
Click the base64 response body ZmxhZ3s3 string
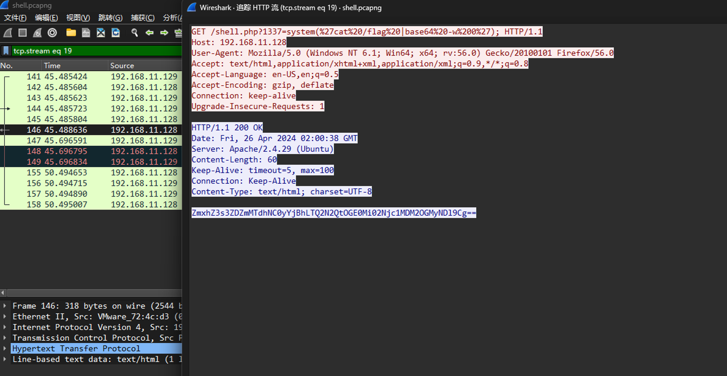pyautogui.click(x=334, y=213)
